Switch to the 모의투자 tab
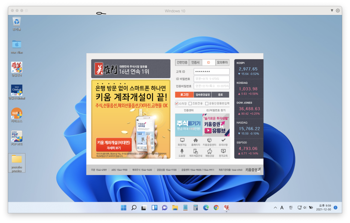350x223 pixels. pyautogui.click(x=222, y=62)
